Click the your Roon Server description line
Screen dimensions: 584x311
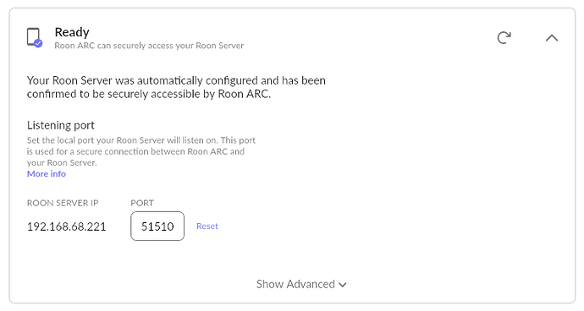[x=62, y=162]
